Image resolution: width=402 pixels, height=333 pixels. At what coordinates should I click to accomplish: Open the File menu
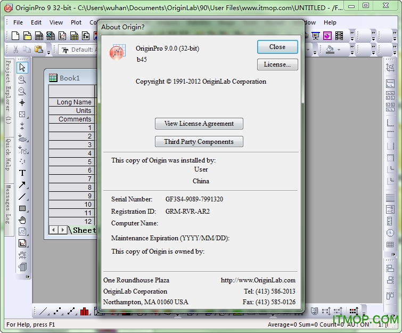(18, 22)
